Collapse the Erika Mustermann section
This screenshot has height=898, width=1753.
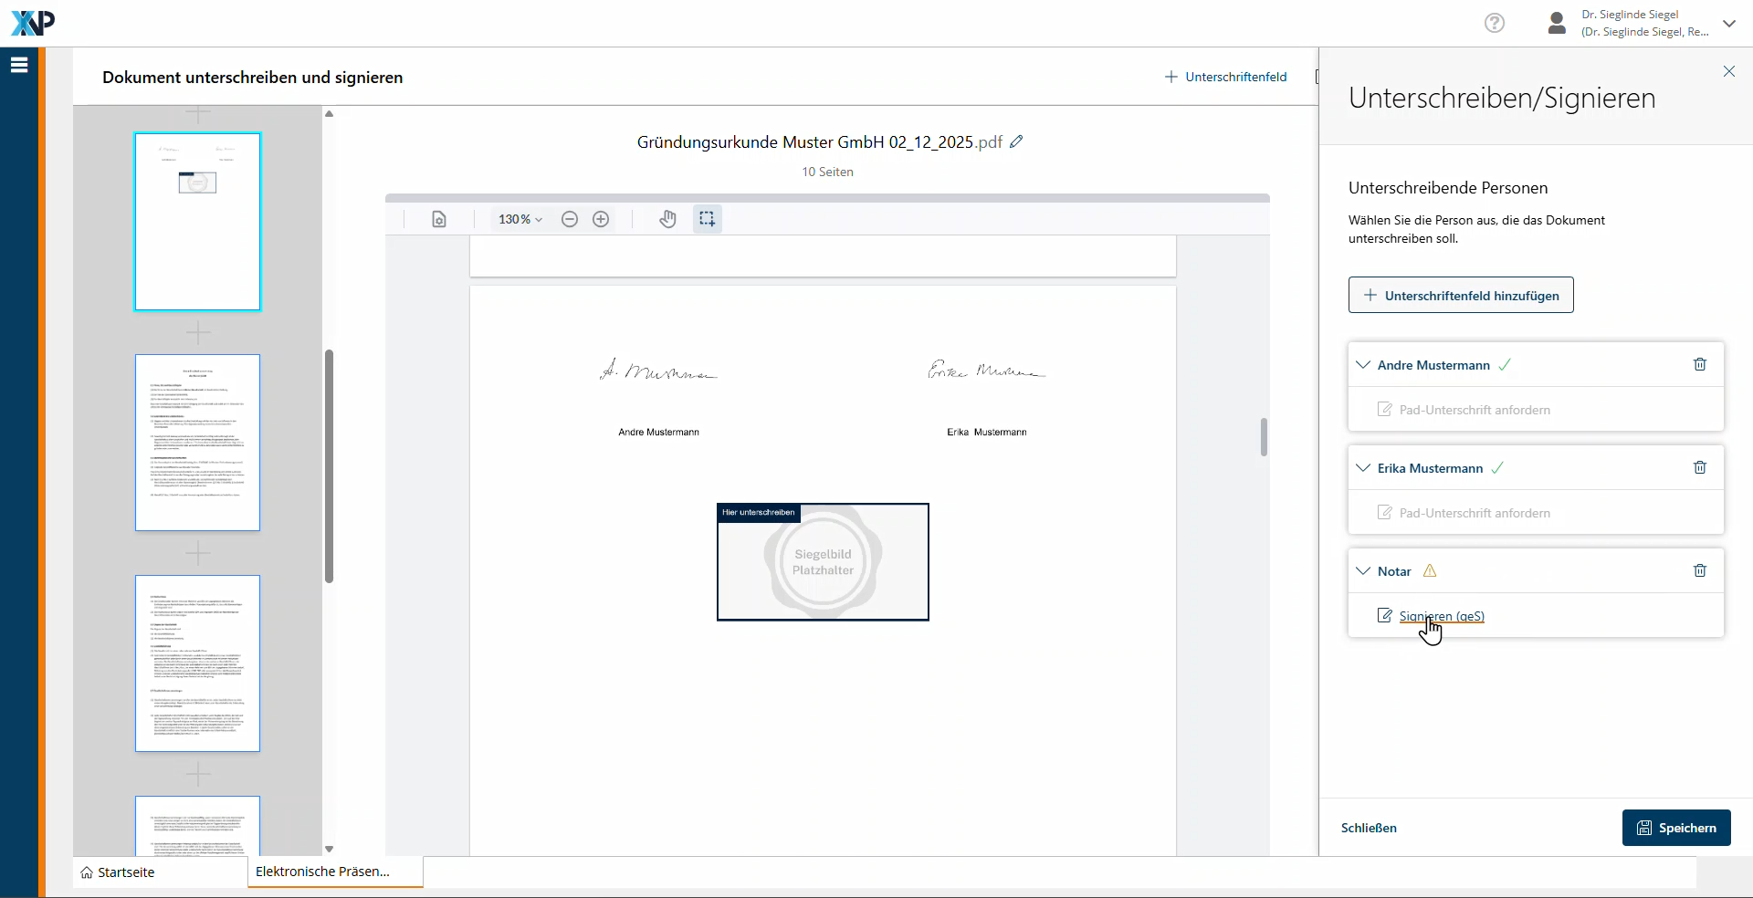[1363, 468]
